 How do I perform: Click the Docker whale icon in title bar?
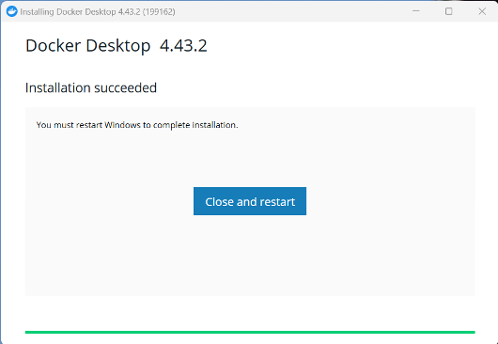click(12, 12)
